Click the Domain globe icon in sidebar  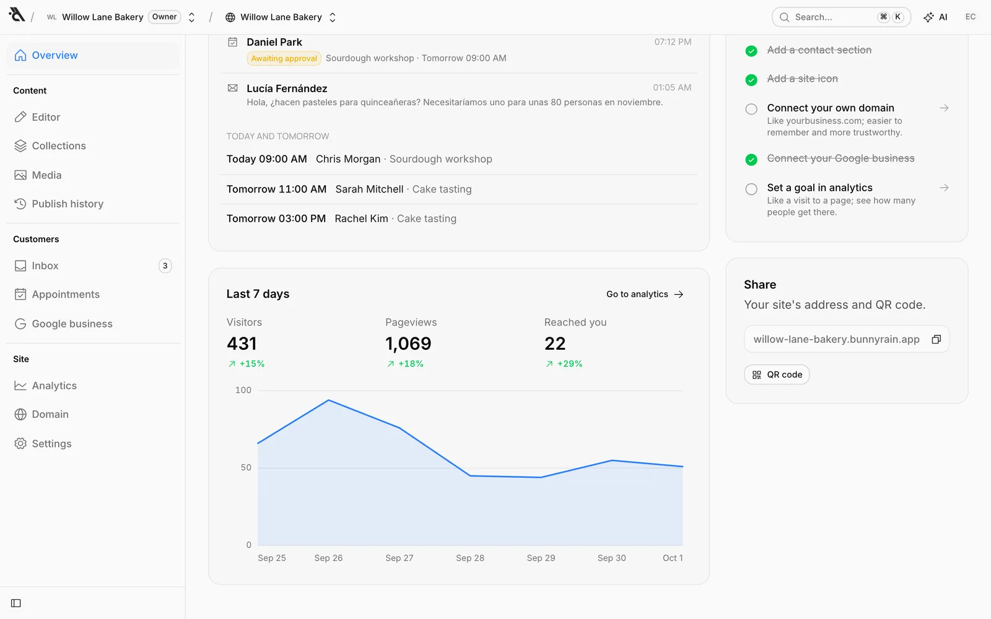point(20,415)
